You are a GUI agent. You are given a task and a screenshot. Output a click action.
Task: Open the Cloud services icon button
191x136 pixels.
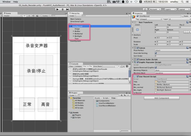point(145,9)
